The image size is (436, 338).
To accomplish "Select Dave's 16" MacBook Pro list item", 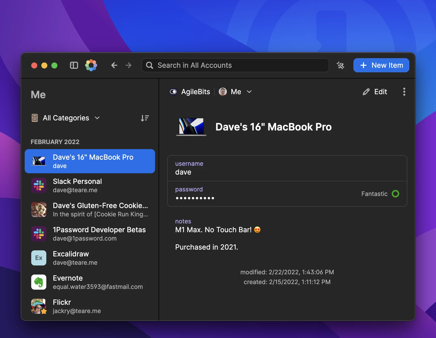I will coord(90,161).
